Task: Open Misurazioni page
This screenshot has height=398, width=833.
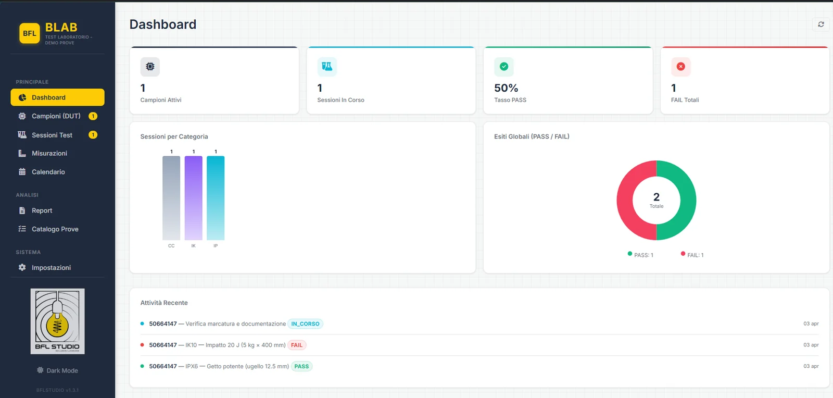Action: coord(57,153)
